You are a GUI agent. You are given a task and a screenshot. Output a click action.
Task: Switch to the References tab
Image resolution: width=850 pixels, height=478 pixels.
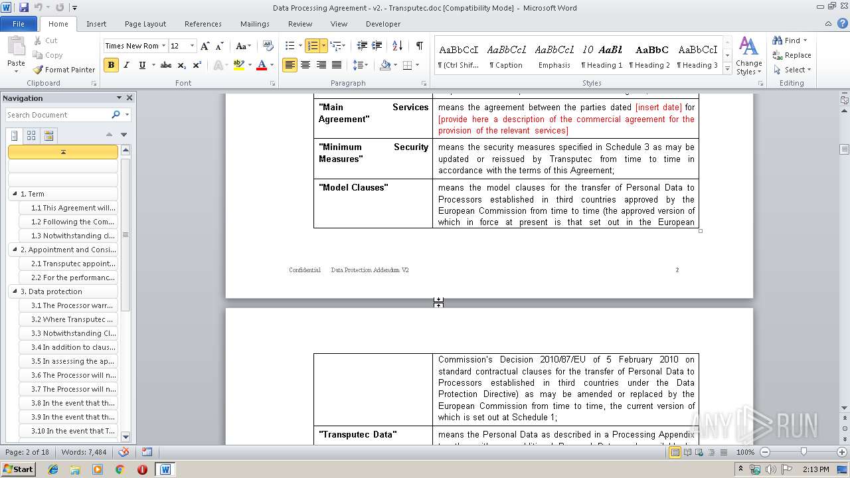pos(203,24)
